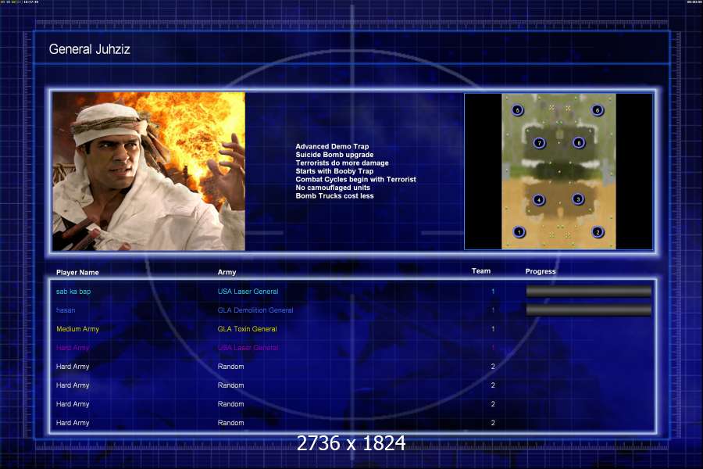Click start position 5 on the map

[x=519, y=111]
